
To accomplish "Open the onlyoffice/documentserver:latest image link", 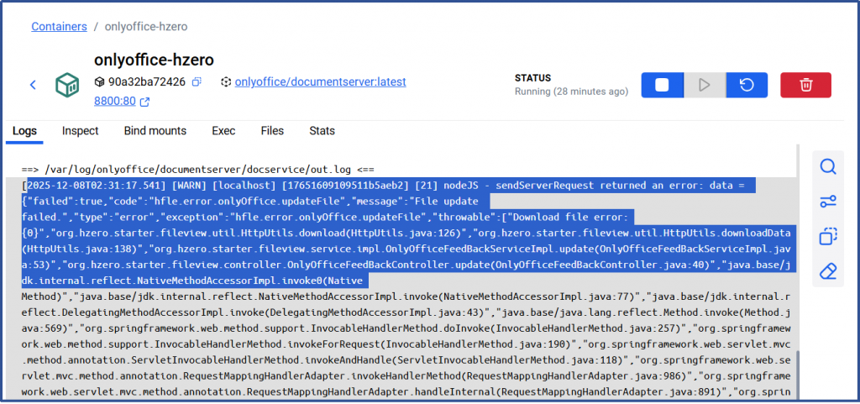I will 320,82.
